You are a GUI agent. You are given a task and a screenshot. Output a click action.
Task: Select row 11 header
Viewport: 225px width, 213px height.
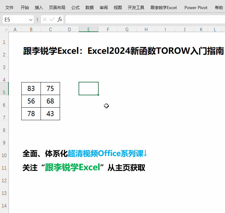click(x=4, y=164)
